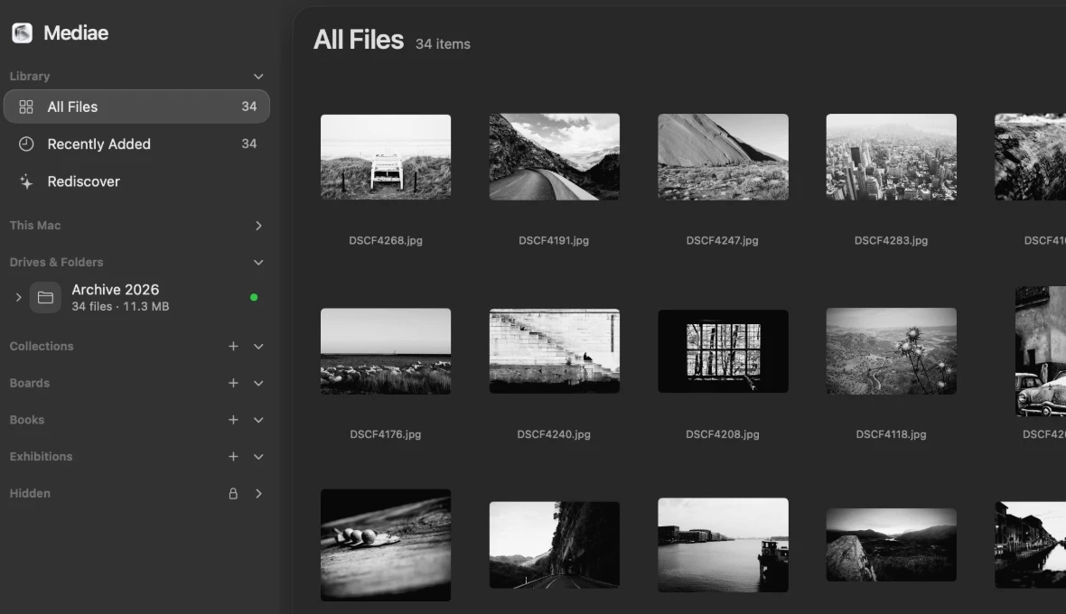Click the DSCF4268.jpg file name

coord(386,240)
